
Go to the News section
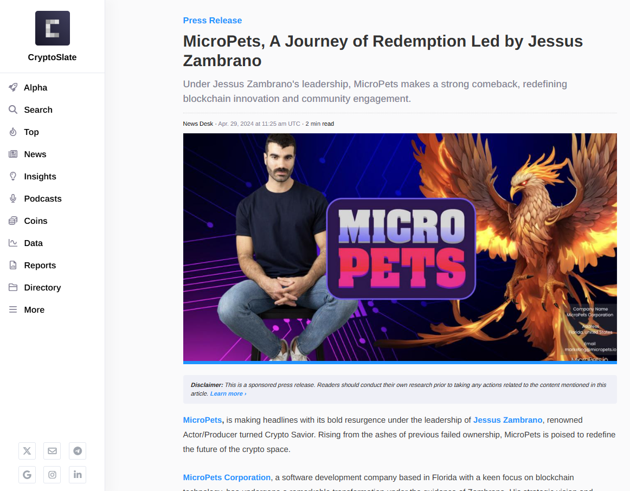pyautogui.click(x=35, y=154)
